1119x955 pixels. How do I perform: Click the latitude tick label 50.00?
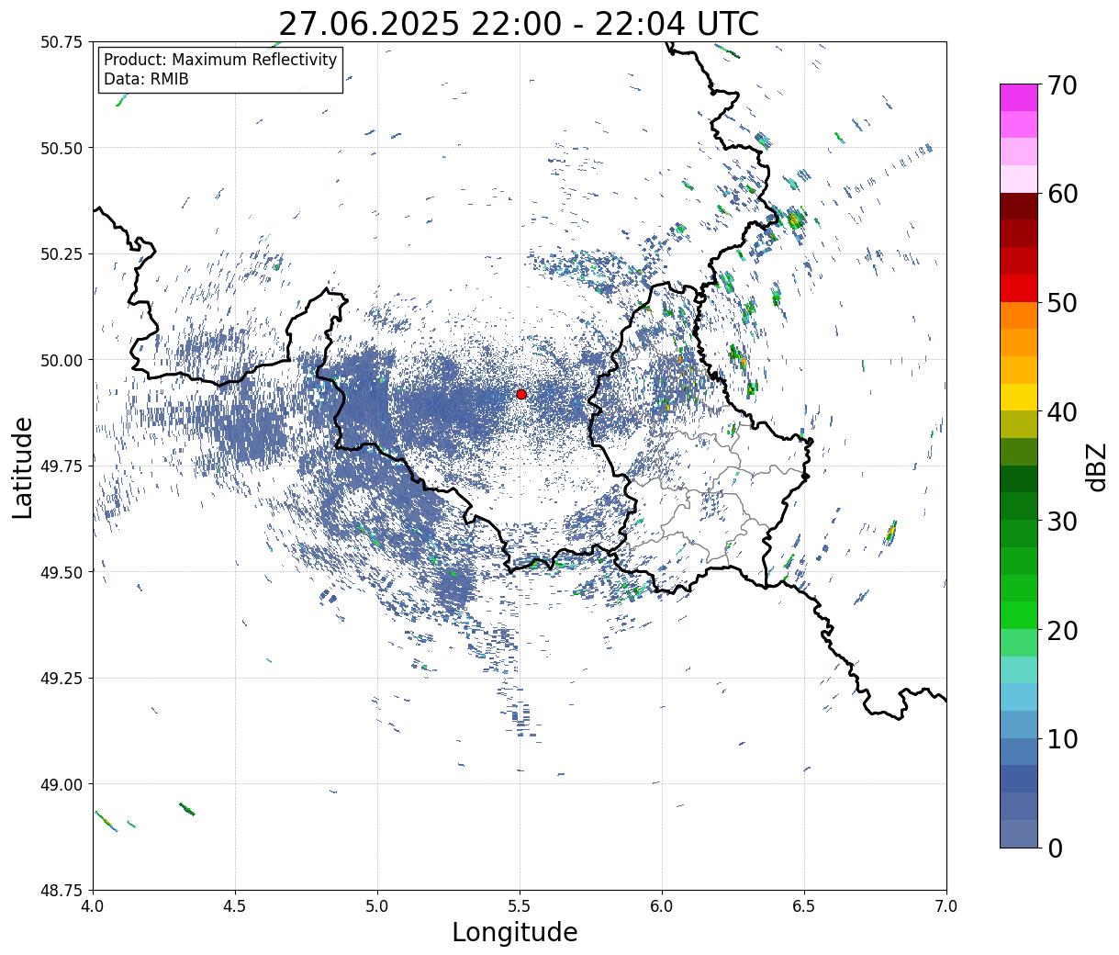61,360
